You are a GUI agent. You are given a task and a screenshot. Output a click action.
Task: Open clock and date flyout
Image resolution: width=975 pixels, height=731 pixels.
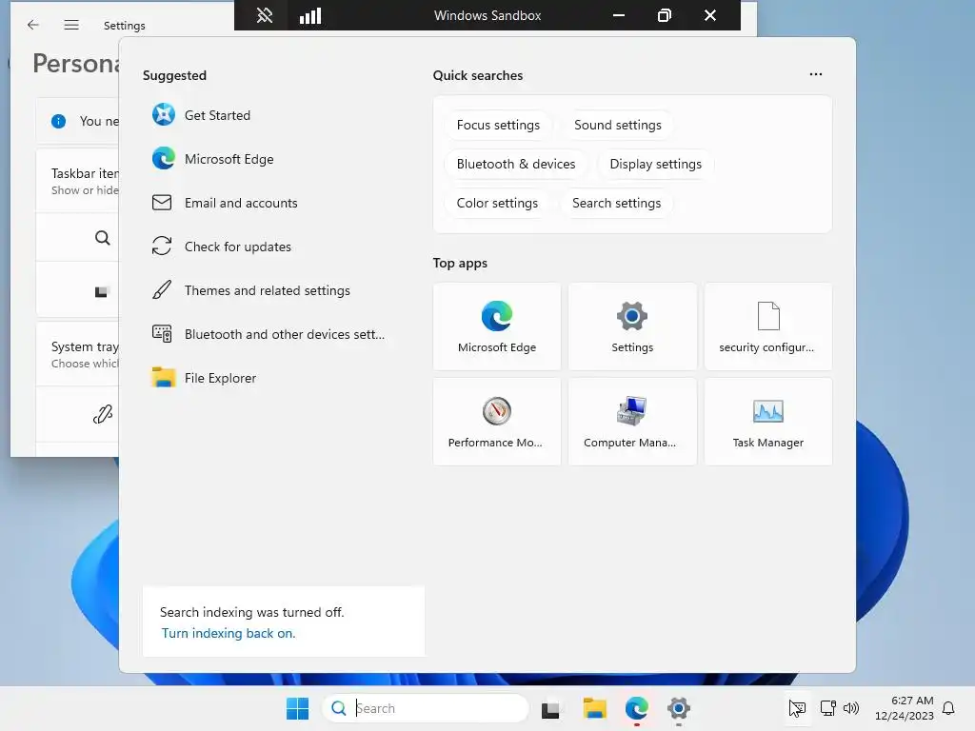(905, 708)
